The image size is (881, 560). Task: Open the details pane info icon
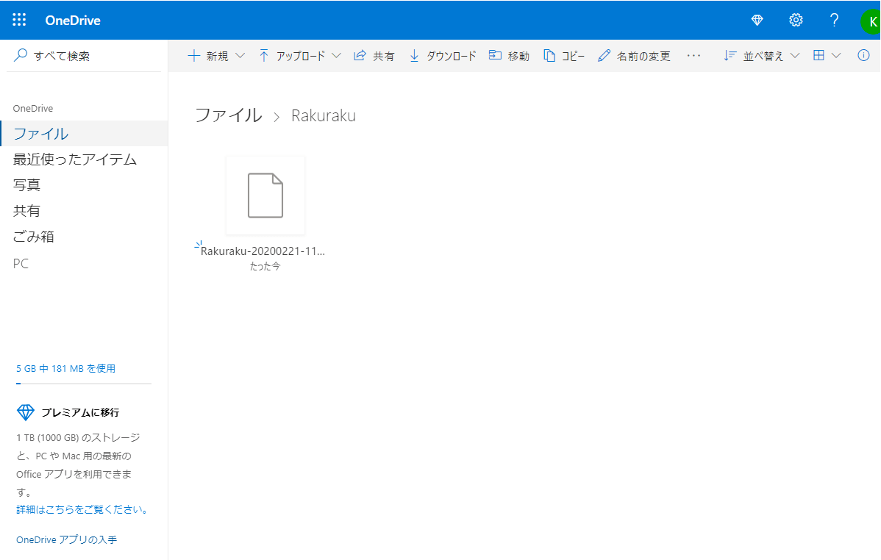(863, 55)
